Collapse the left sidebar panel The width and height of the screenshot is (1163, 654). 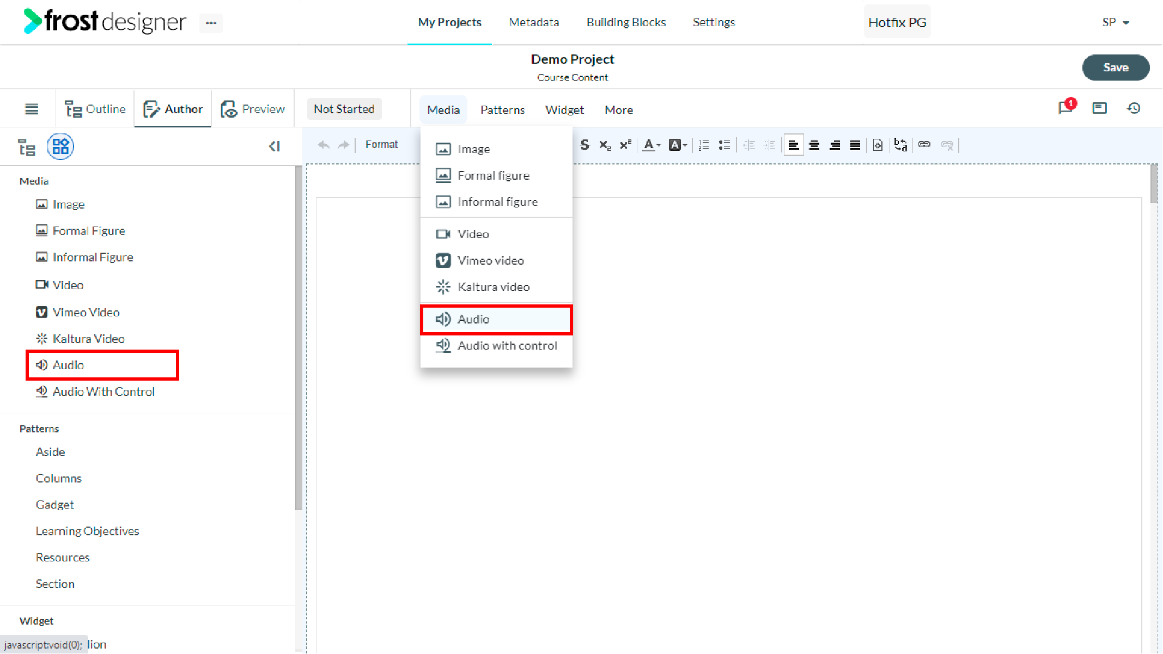[x=275, y=146]
